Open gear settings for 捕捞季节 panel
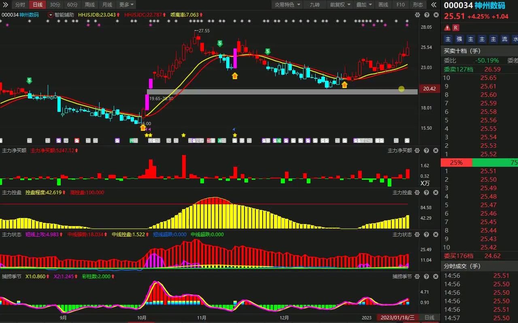Screen dimensions: 518x323 click(x=418, y=277)
